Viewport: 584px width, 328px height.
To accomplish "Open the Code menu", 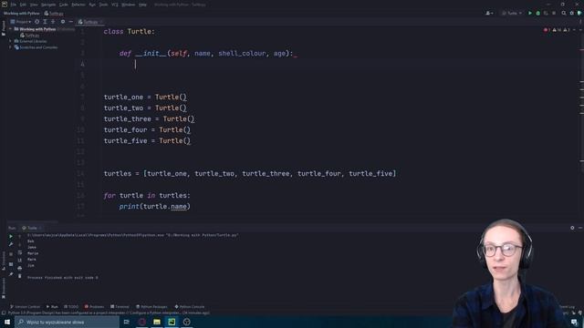I will tap(64, 5).
